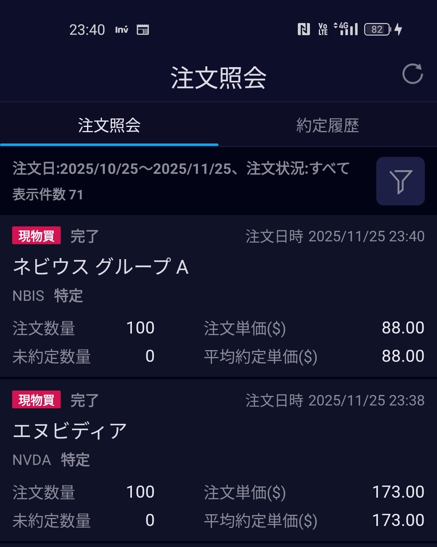Open the ネビウス グループ A order
This screenshot has width=437, height=547.
[101, 267]
